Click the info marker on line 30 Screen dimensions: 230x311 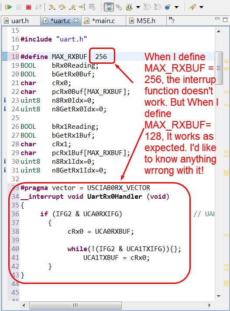(x=5, y=162)
